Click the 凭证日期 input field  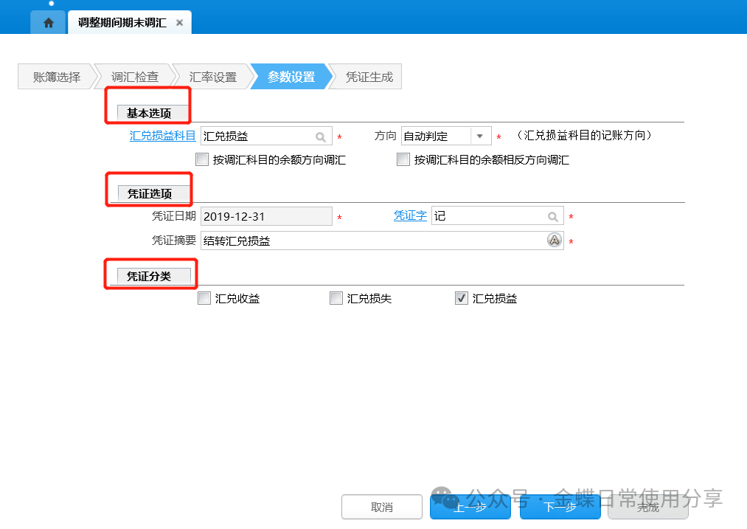point(266,216)
